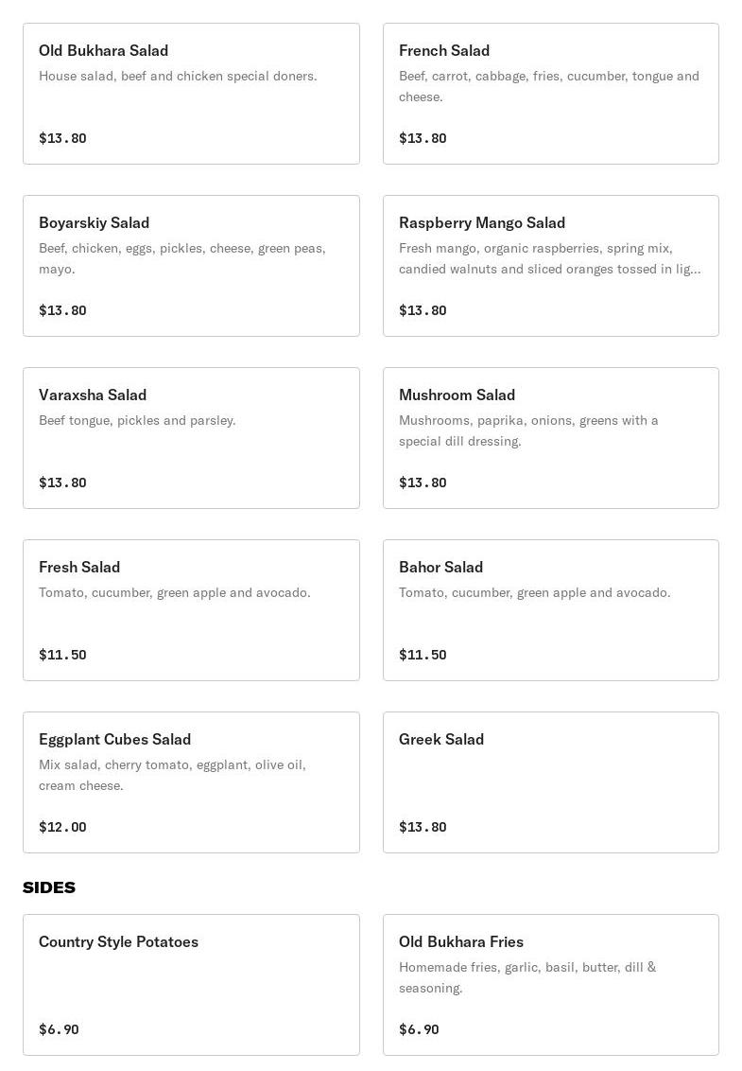Choose the Fresh Salad card

click(x=191, y=610)
